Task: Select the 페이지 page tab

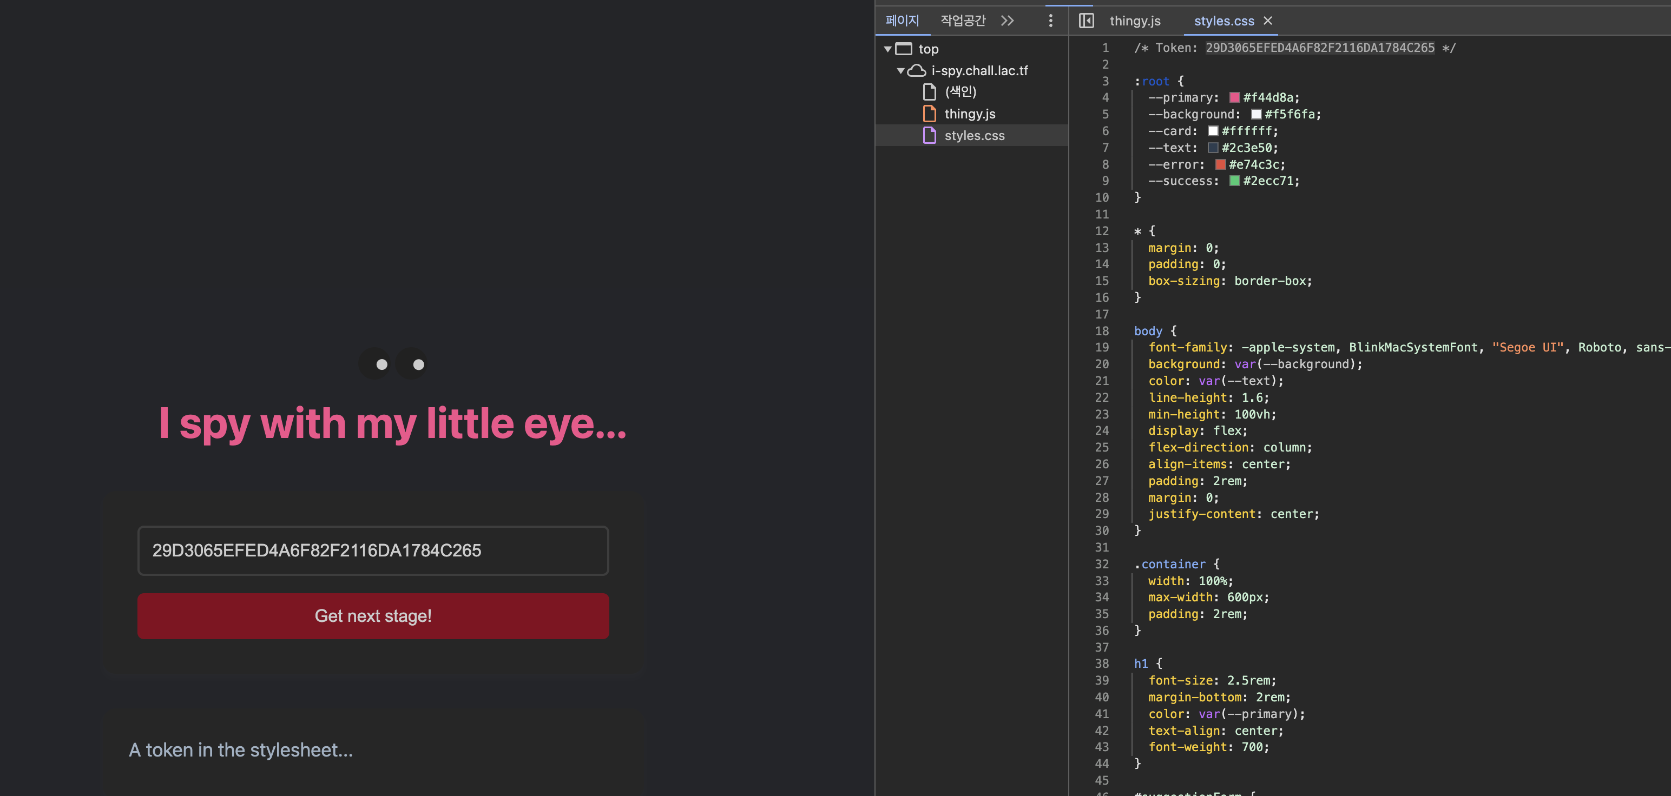Action: pos(902,21)
